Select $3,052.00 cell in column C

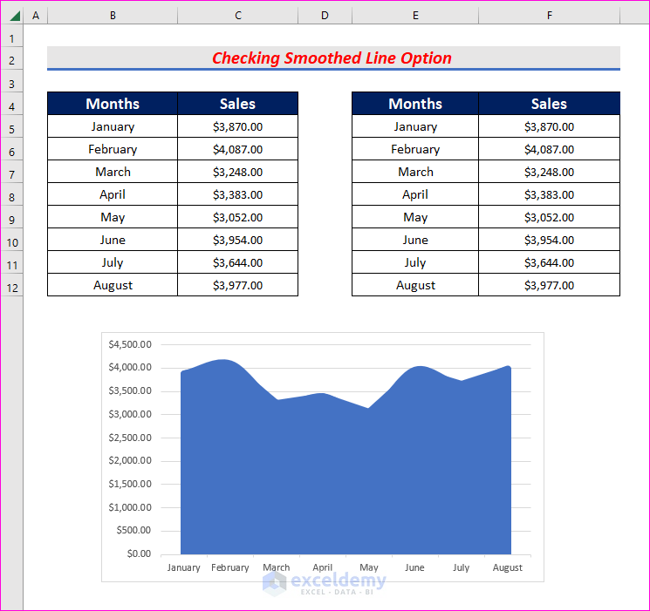pos(237,217)
